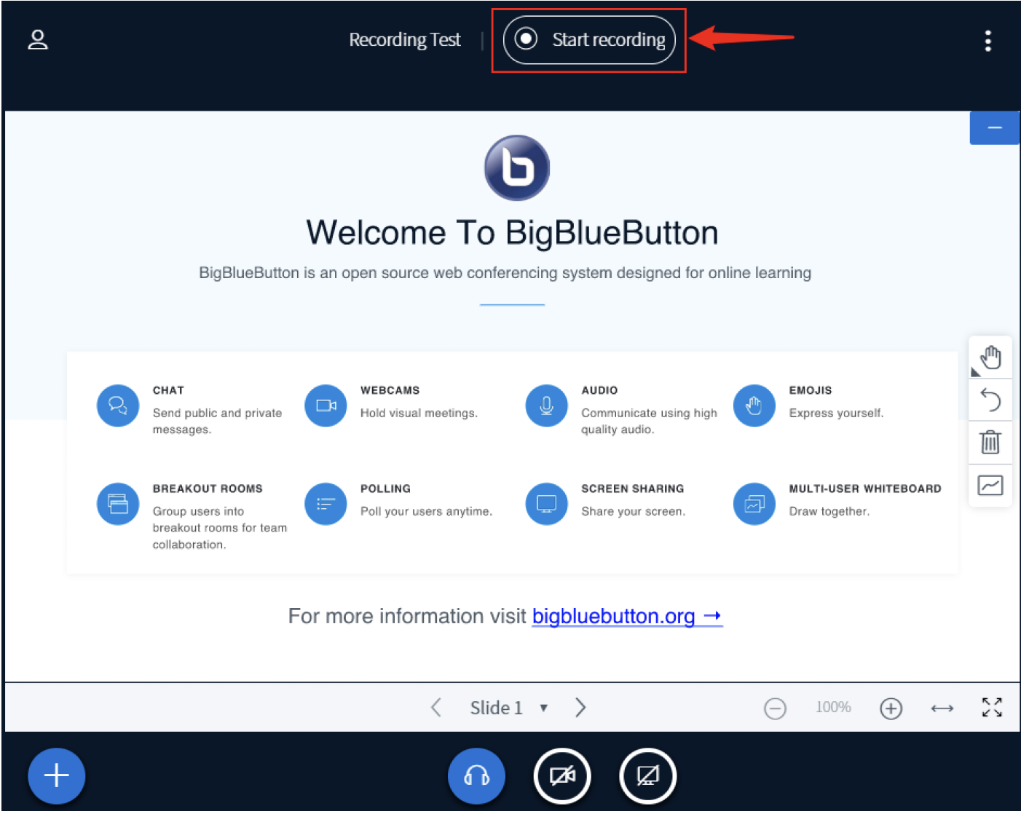Image resolution: width=1021 pixels, height=814 pixels.
Task: Click the BigBlueButton logo on the slide
Action: (517, 167)
